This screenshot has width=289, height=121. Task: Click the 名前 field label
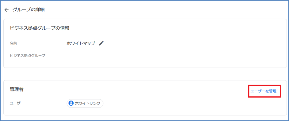[14, 44]
